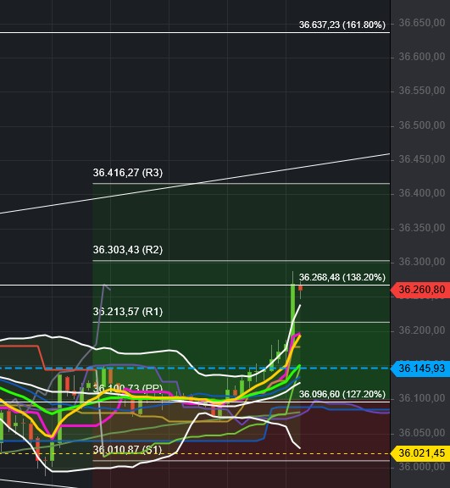The image size is (450, 488).
Task: Select the 36.096,60 (127.20%) Fibonacci label
Action: pyautogui.click(x=342, y=394)
